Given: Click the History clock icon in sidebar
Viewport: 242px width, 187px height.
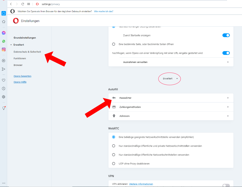Looking at the screenshot, I should 4,89.
